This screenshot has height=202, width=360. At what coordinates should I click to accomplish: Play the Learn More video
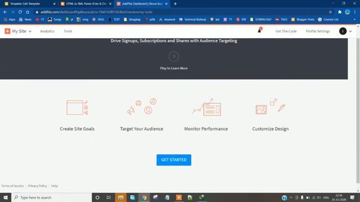coord(174,57)
